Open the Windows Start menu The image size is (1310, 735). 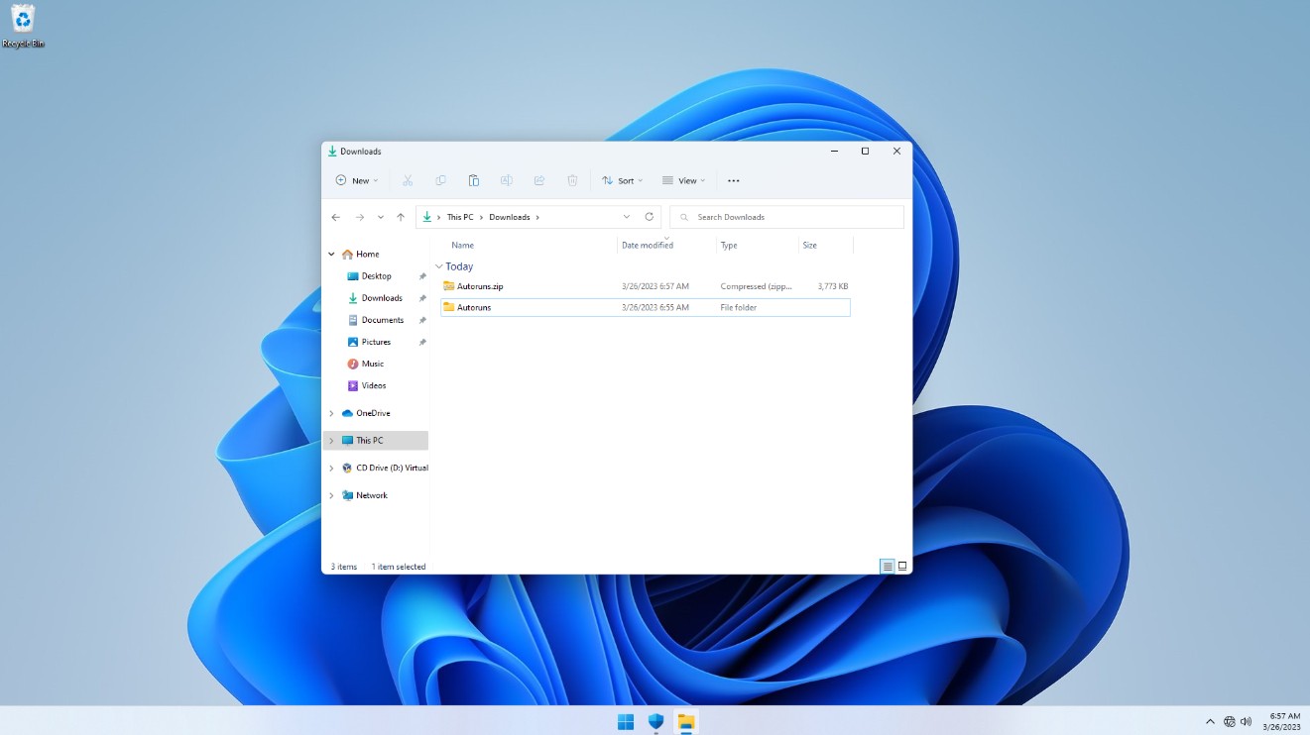coord(626,721)
